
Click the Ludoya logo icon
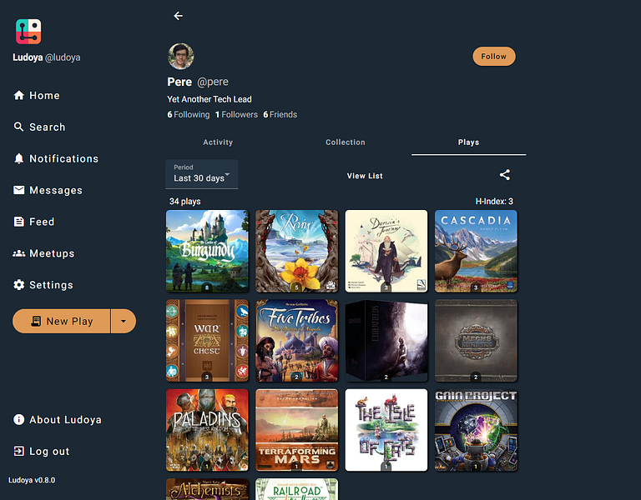click(x=28, y=32)
